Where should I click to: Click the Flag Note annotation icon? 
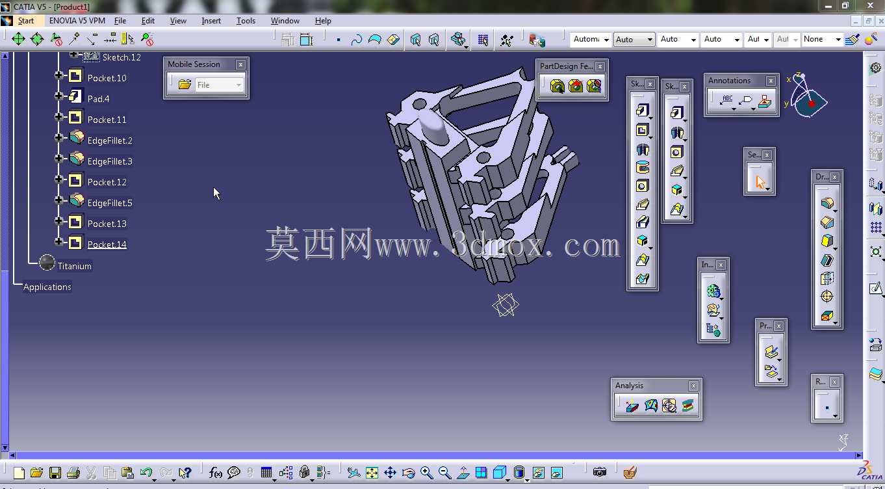pos(745,100)
